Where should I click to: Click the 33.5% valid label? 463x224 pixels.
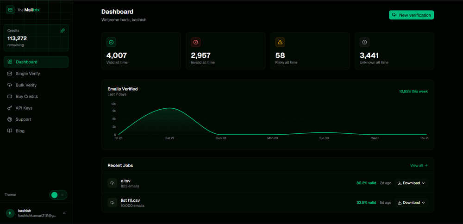click(x=366, y=202)
